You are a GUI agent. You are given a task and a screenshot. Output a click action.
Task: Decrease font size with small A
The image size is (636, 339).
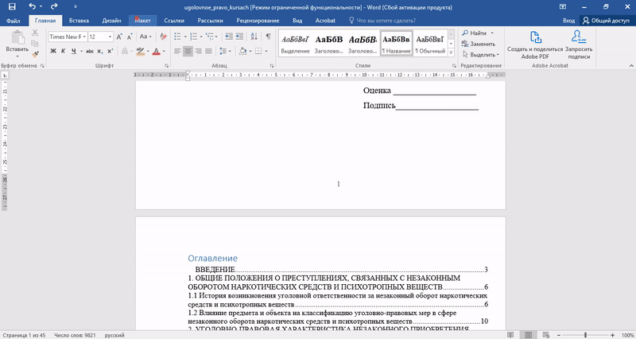click(x=130, y=37)
